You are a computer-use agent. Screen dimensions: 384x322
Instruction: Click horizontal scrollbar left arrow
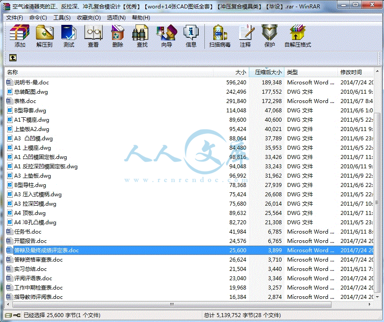point(8,304)
